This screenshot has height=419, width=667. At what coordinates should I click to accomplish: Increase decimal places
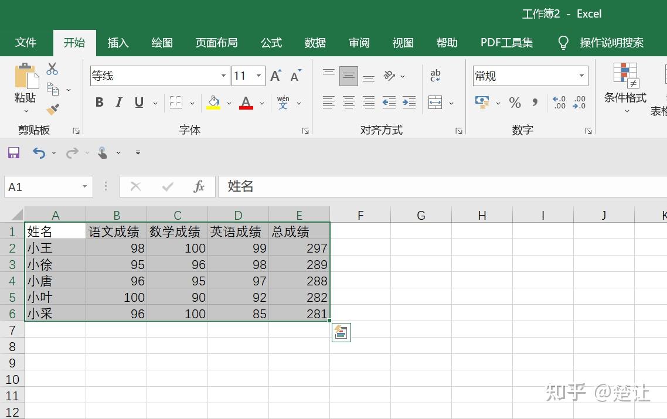(559, 103)
